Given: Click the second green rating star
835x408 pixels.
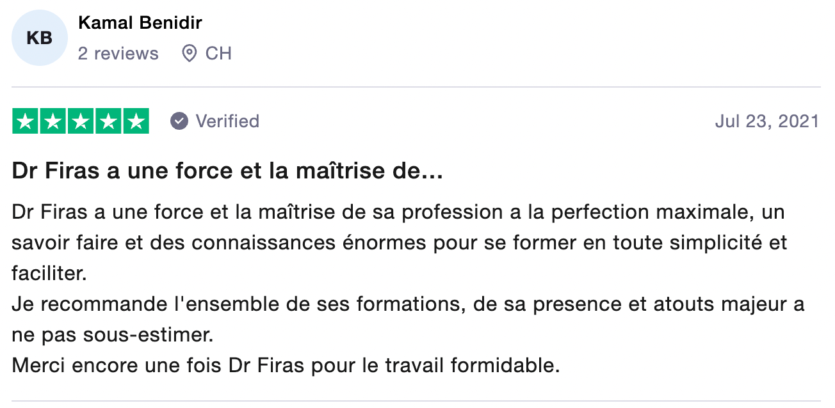Looking at the screenshot, I should coord(53,122).
